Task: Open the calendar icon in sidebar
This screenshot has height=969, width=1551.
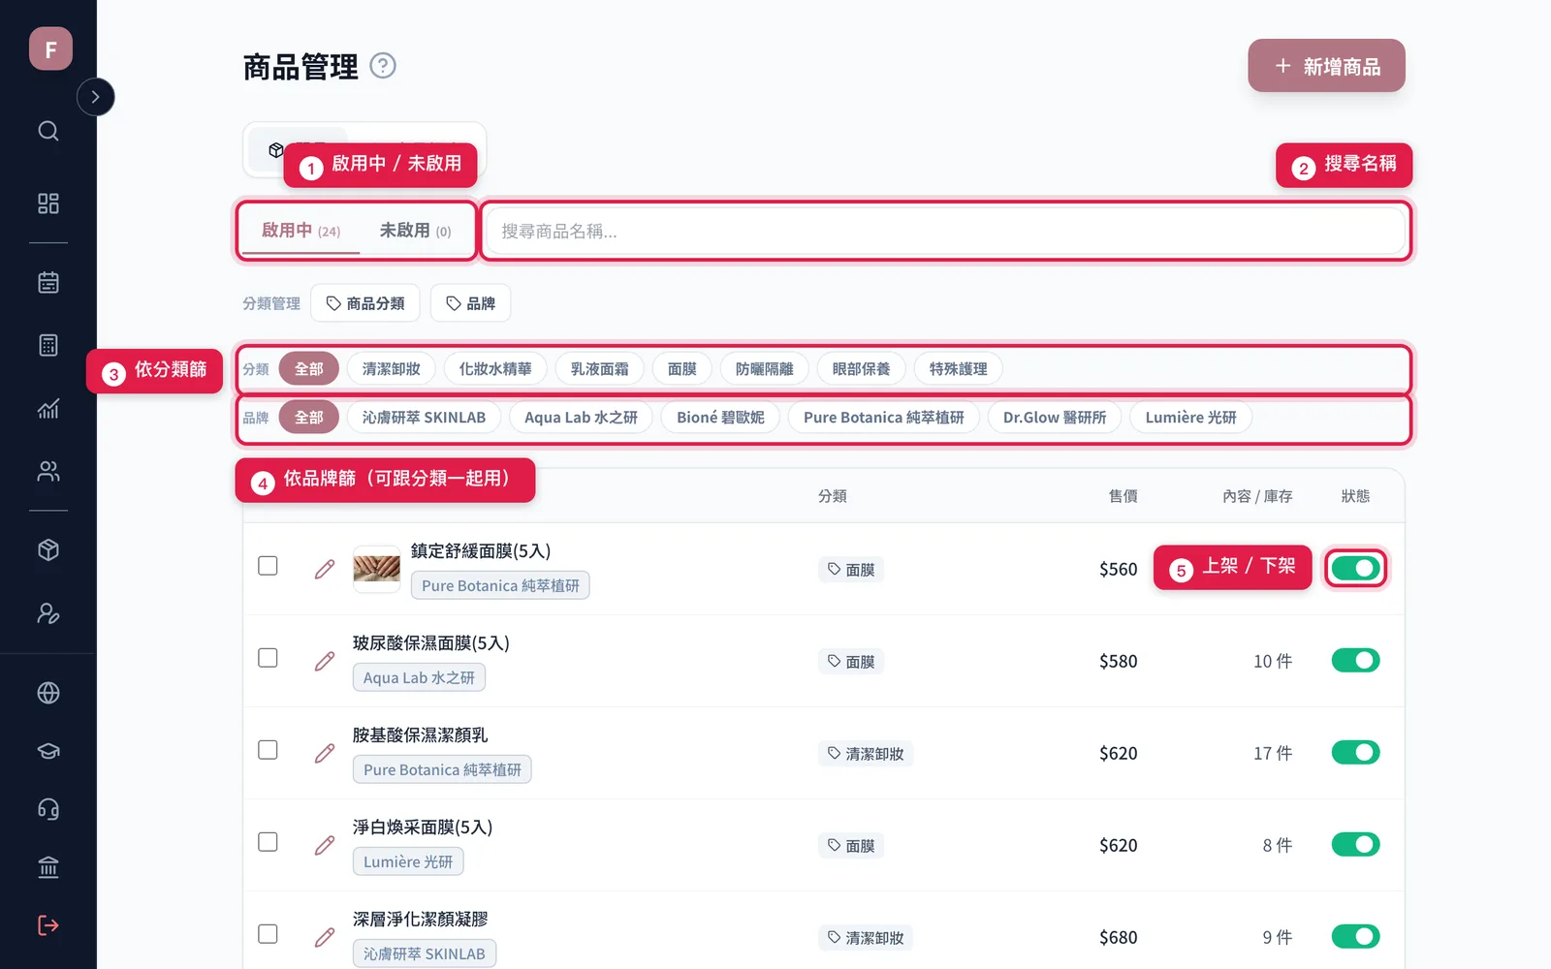Action: pyautogui.click(x=48, y=282)
